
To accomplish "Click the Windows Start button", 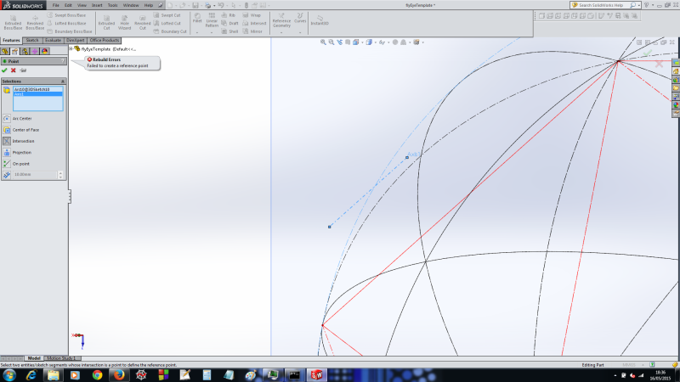I will (9, 375).
